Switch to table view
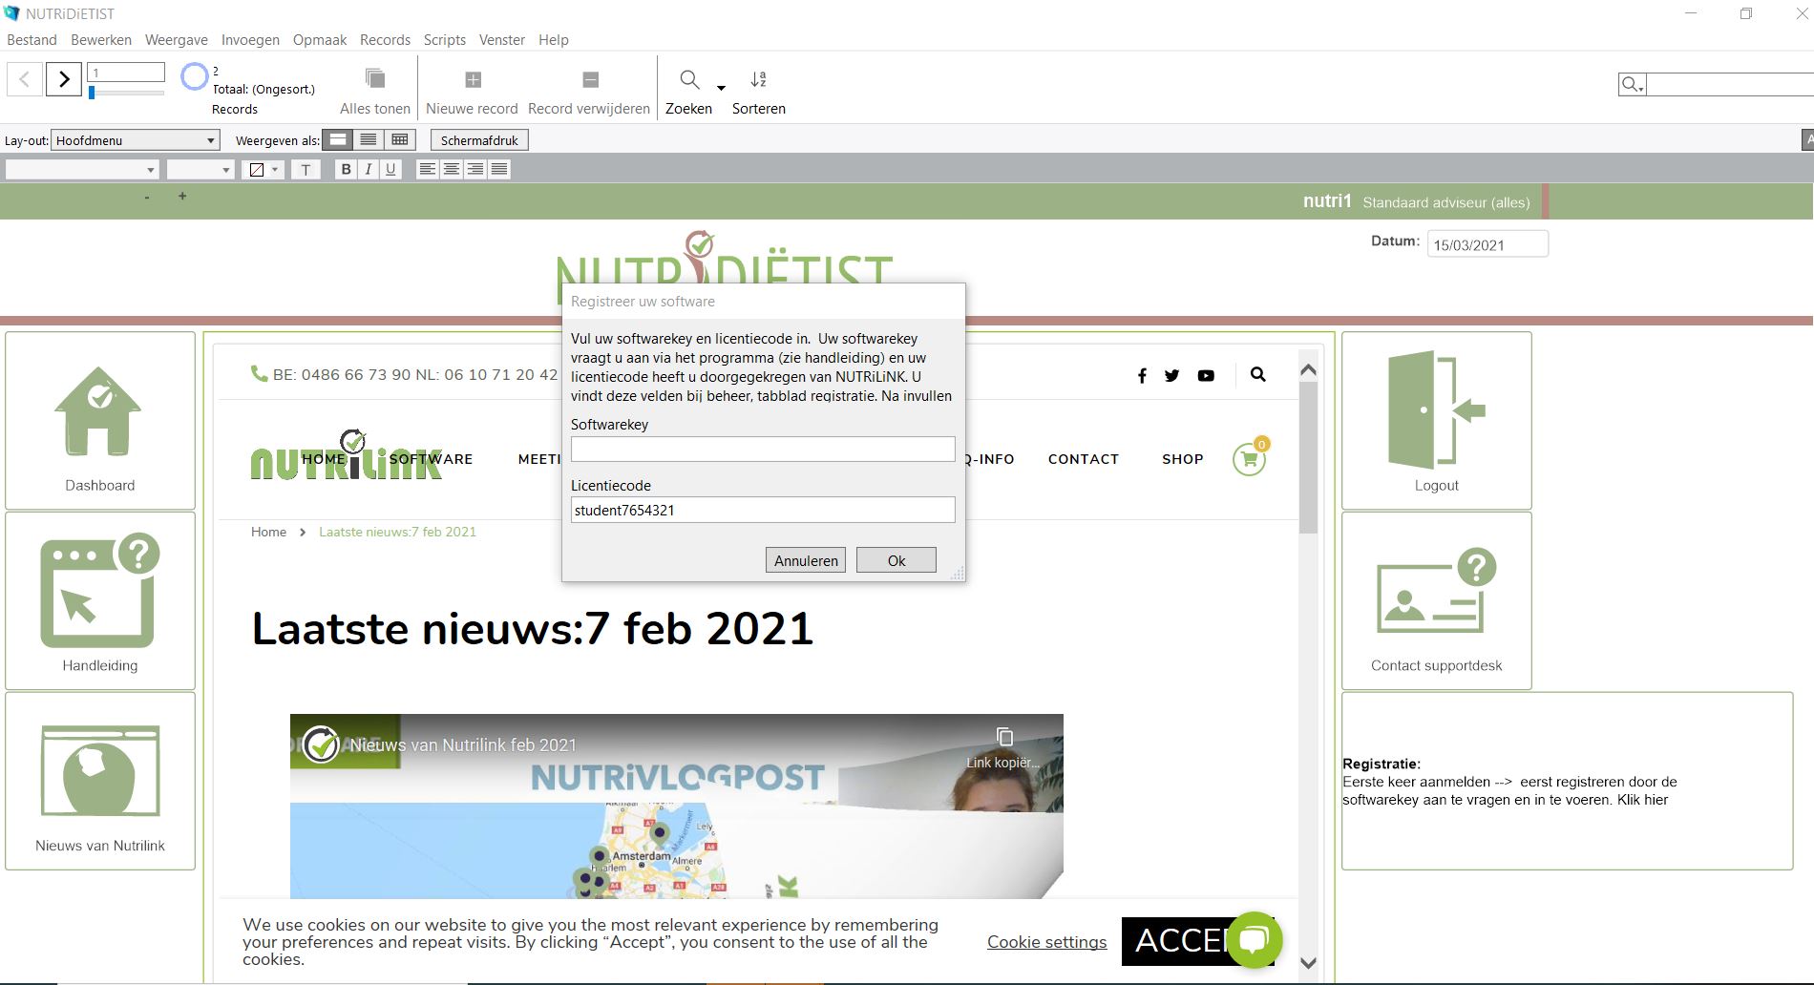Screen dimensions: 1814x985 click(399, 140)
